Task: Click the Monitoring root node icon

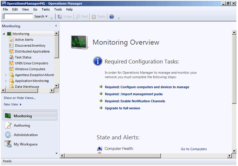Action: click(9, 34)
